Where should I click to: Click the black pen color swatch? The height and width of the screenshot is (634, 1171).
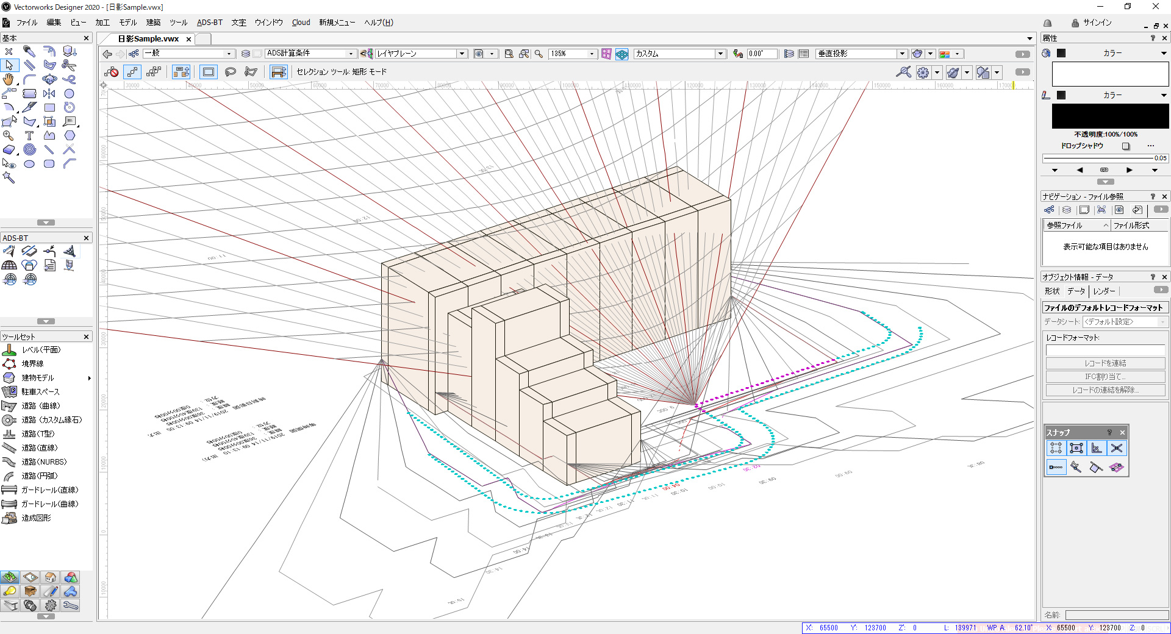(x=1110, y=116)
